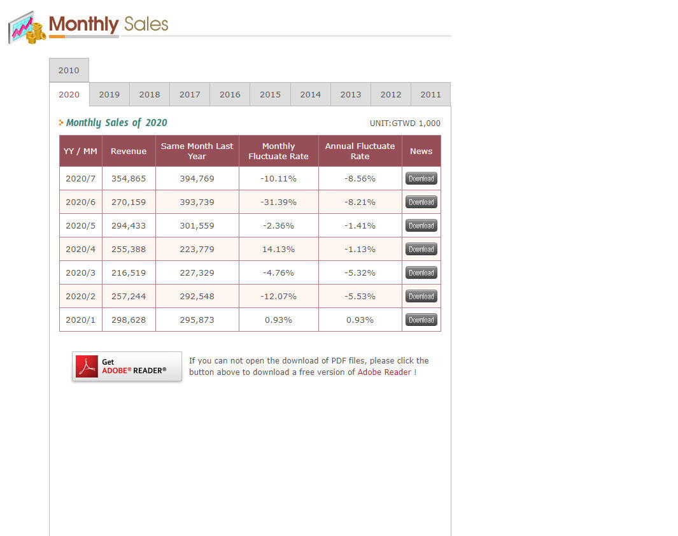Show the 2011 tab
Screen dimensions: 678x536
(x=430, y=94)
